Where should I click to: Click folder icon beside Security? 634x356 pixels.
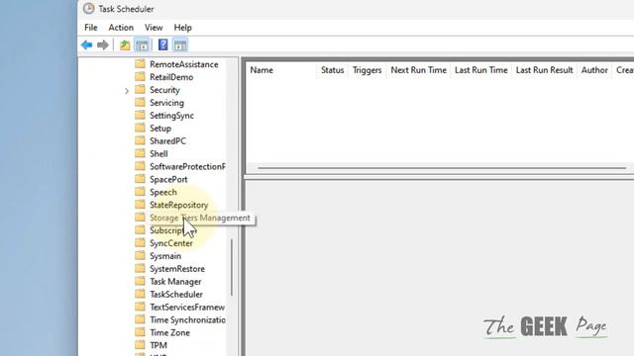click(x=140, y=90)
